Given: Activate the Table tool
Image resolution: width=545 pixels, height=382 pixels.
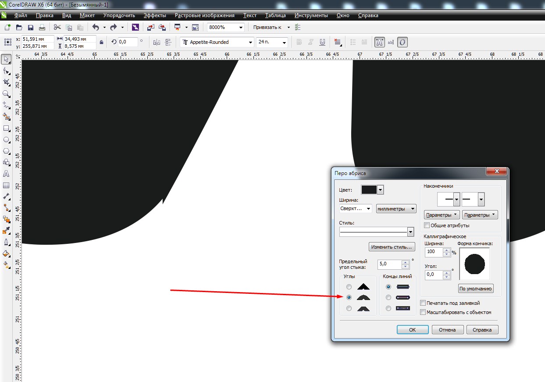Looking at the screenshot, I should (6, 186).
